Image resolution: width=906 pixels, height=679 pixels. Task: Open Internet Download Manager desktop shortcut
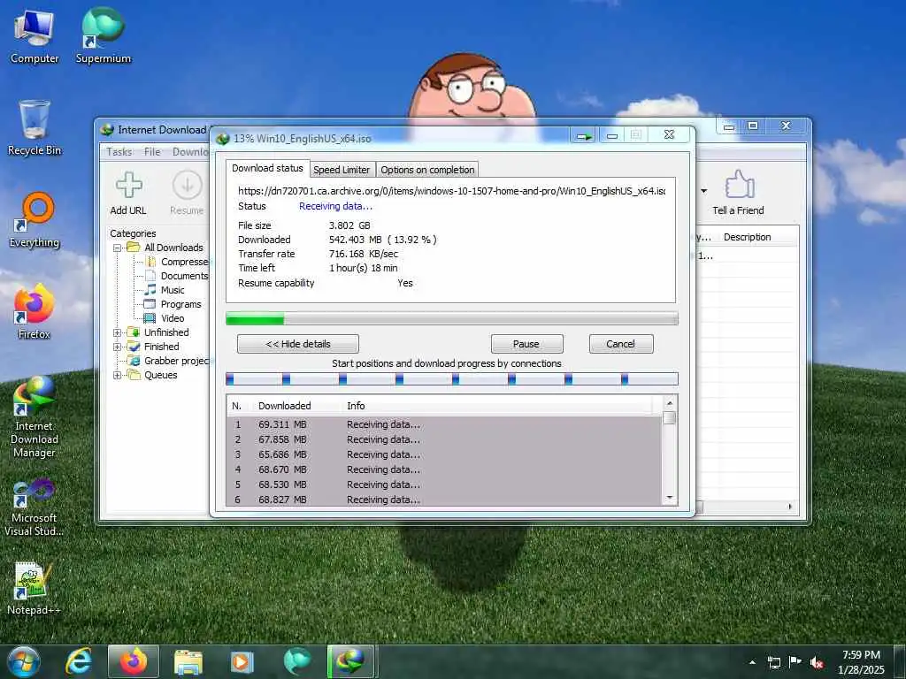[35, 417]
